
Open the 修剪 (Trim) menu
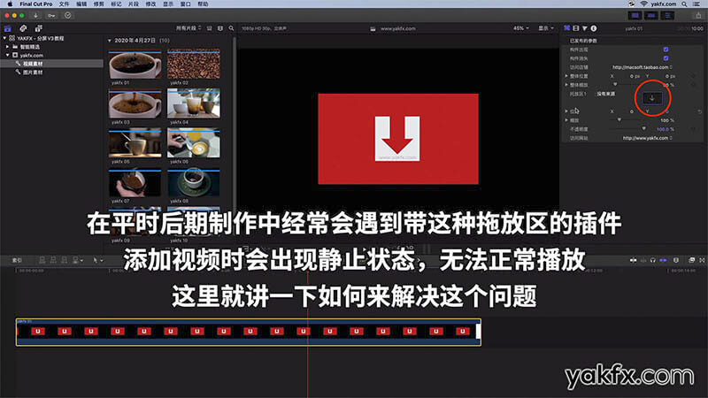pyautogui.click(x=98, y=4)
